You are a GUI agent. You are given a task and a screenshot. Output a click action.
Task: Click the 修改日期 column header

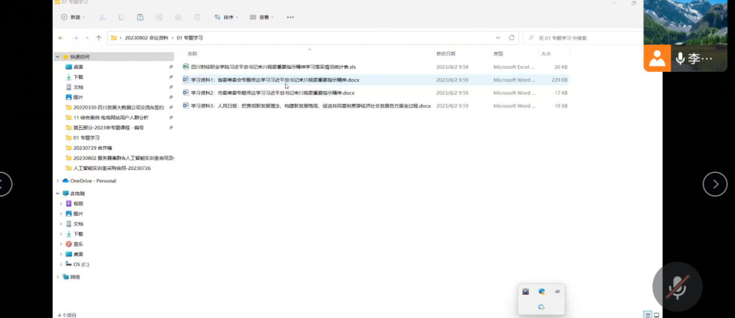[x=446, y=54]
